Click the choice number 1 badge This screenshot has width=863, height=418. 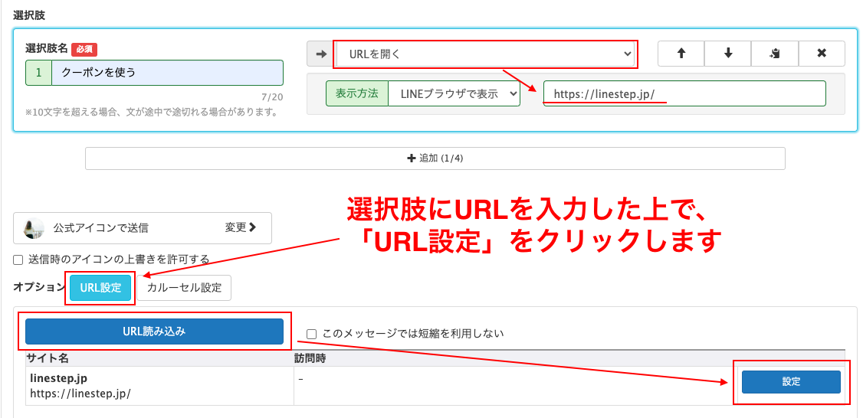click(x=38, y=73)
